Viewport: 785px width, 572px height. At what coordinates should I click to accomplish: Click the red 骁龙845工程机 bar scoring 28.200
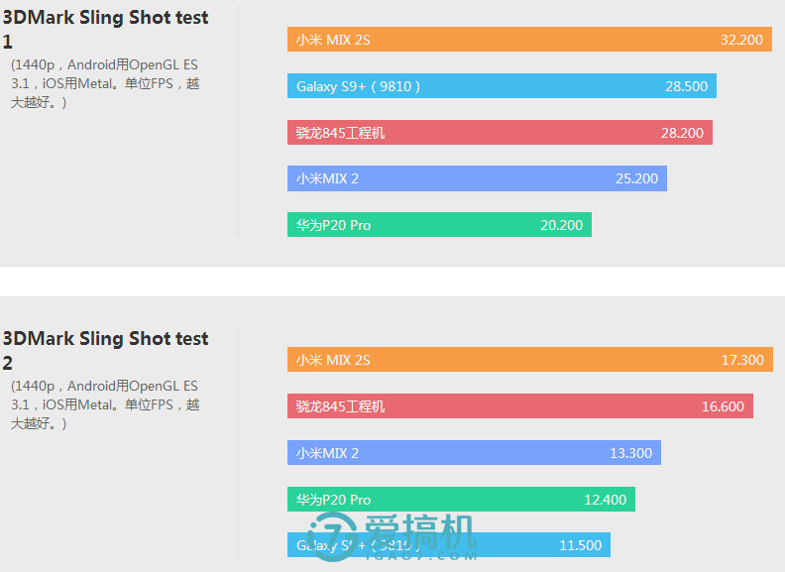[500, 132]
